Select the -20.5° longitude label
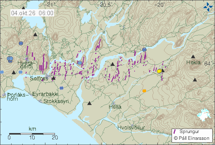The height and width of the screenshot is (145, 215). pyautogui.click(x=104, y=5)
